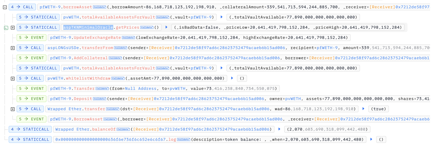This screenshot has width=433, height=145.
Task: Open Calldata badge for Wrapped Ether.transfer
Action: [113, 109]
